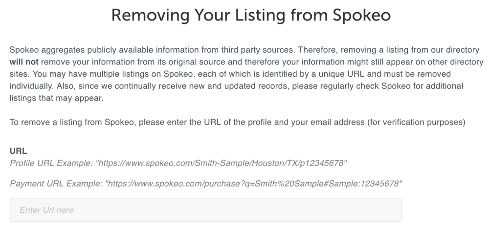This screenshot has height=229, width=489.
Task: Click the bold "URL" field label
Action: (19, 151)
